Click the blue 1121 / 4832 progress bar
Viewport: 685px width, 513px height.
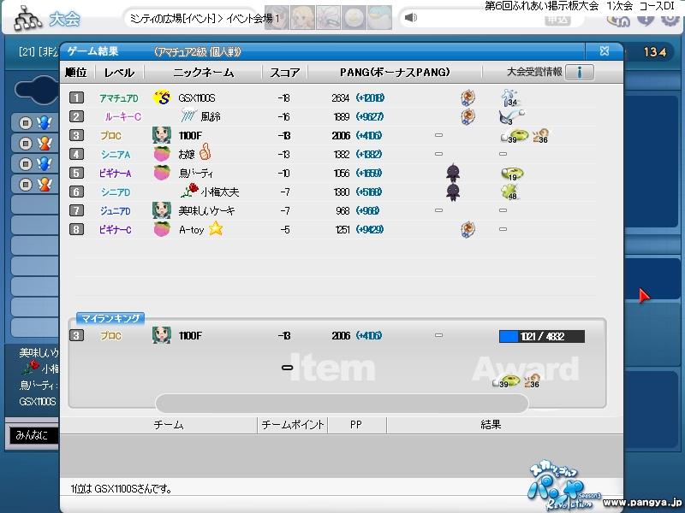tap(541, 337)
